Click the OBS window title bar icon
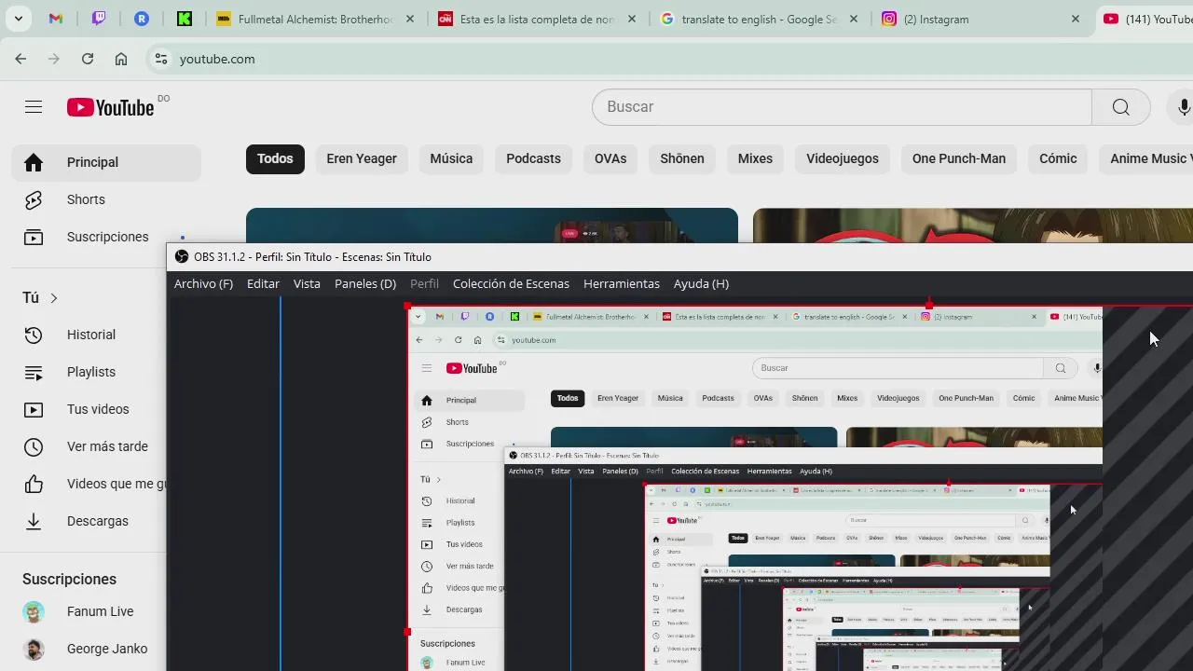 click(182, 257)
